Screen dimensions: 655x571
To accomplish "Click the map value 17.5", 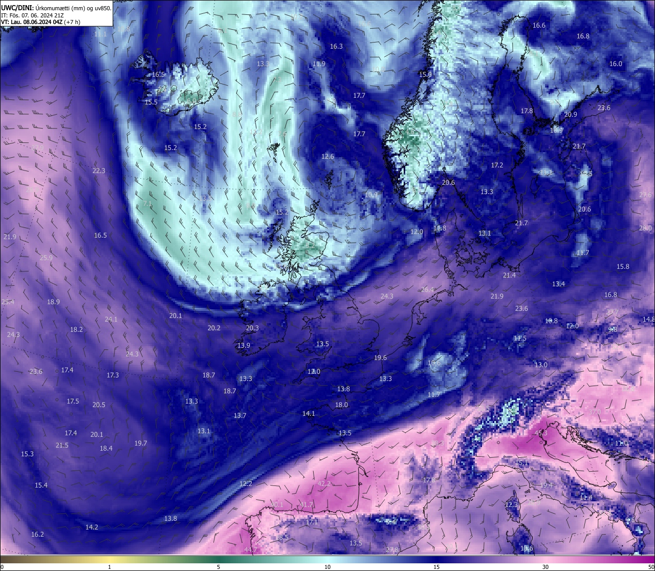I will (x=73, y=401).
